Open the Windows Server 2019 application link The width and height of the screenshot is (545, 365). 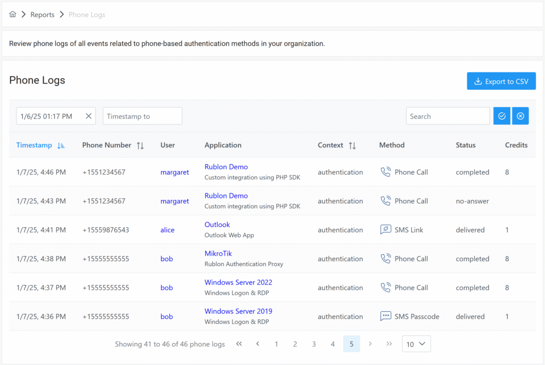(x=238, y=311)
